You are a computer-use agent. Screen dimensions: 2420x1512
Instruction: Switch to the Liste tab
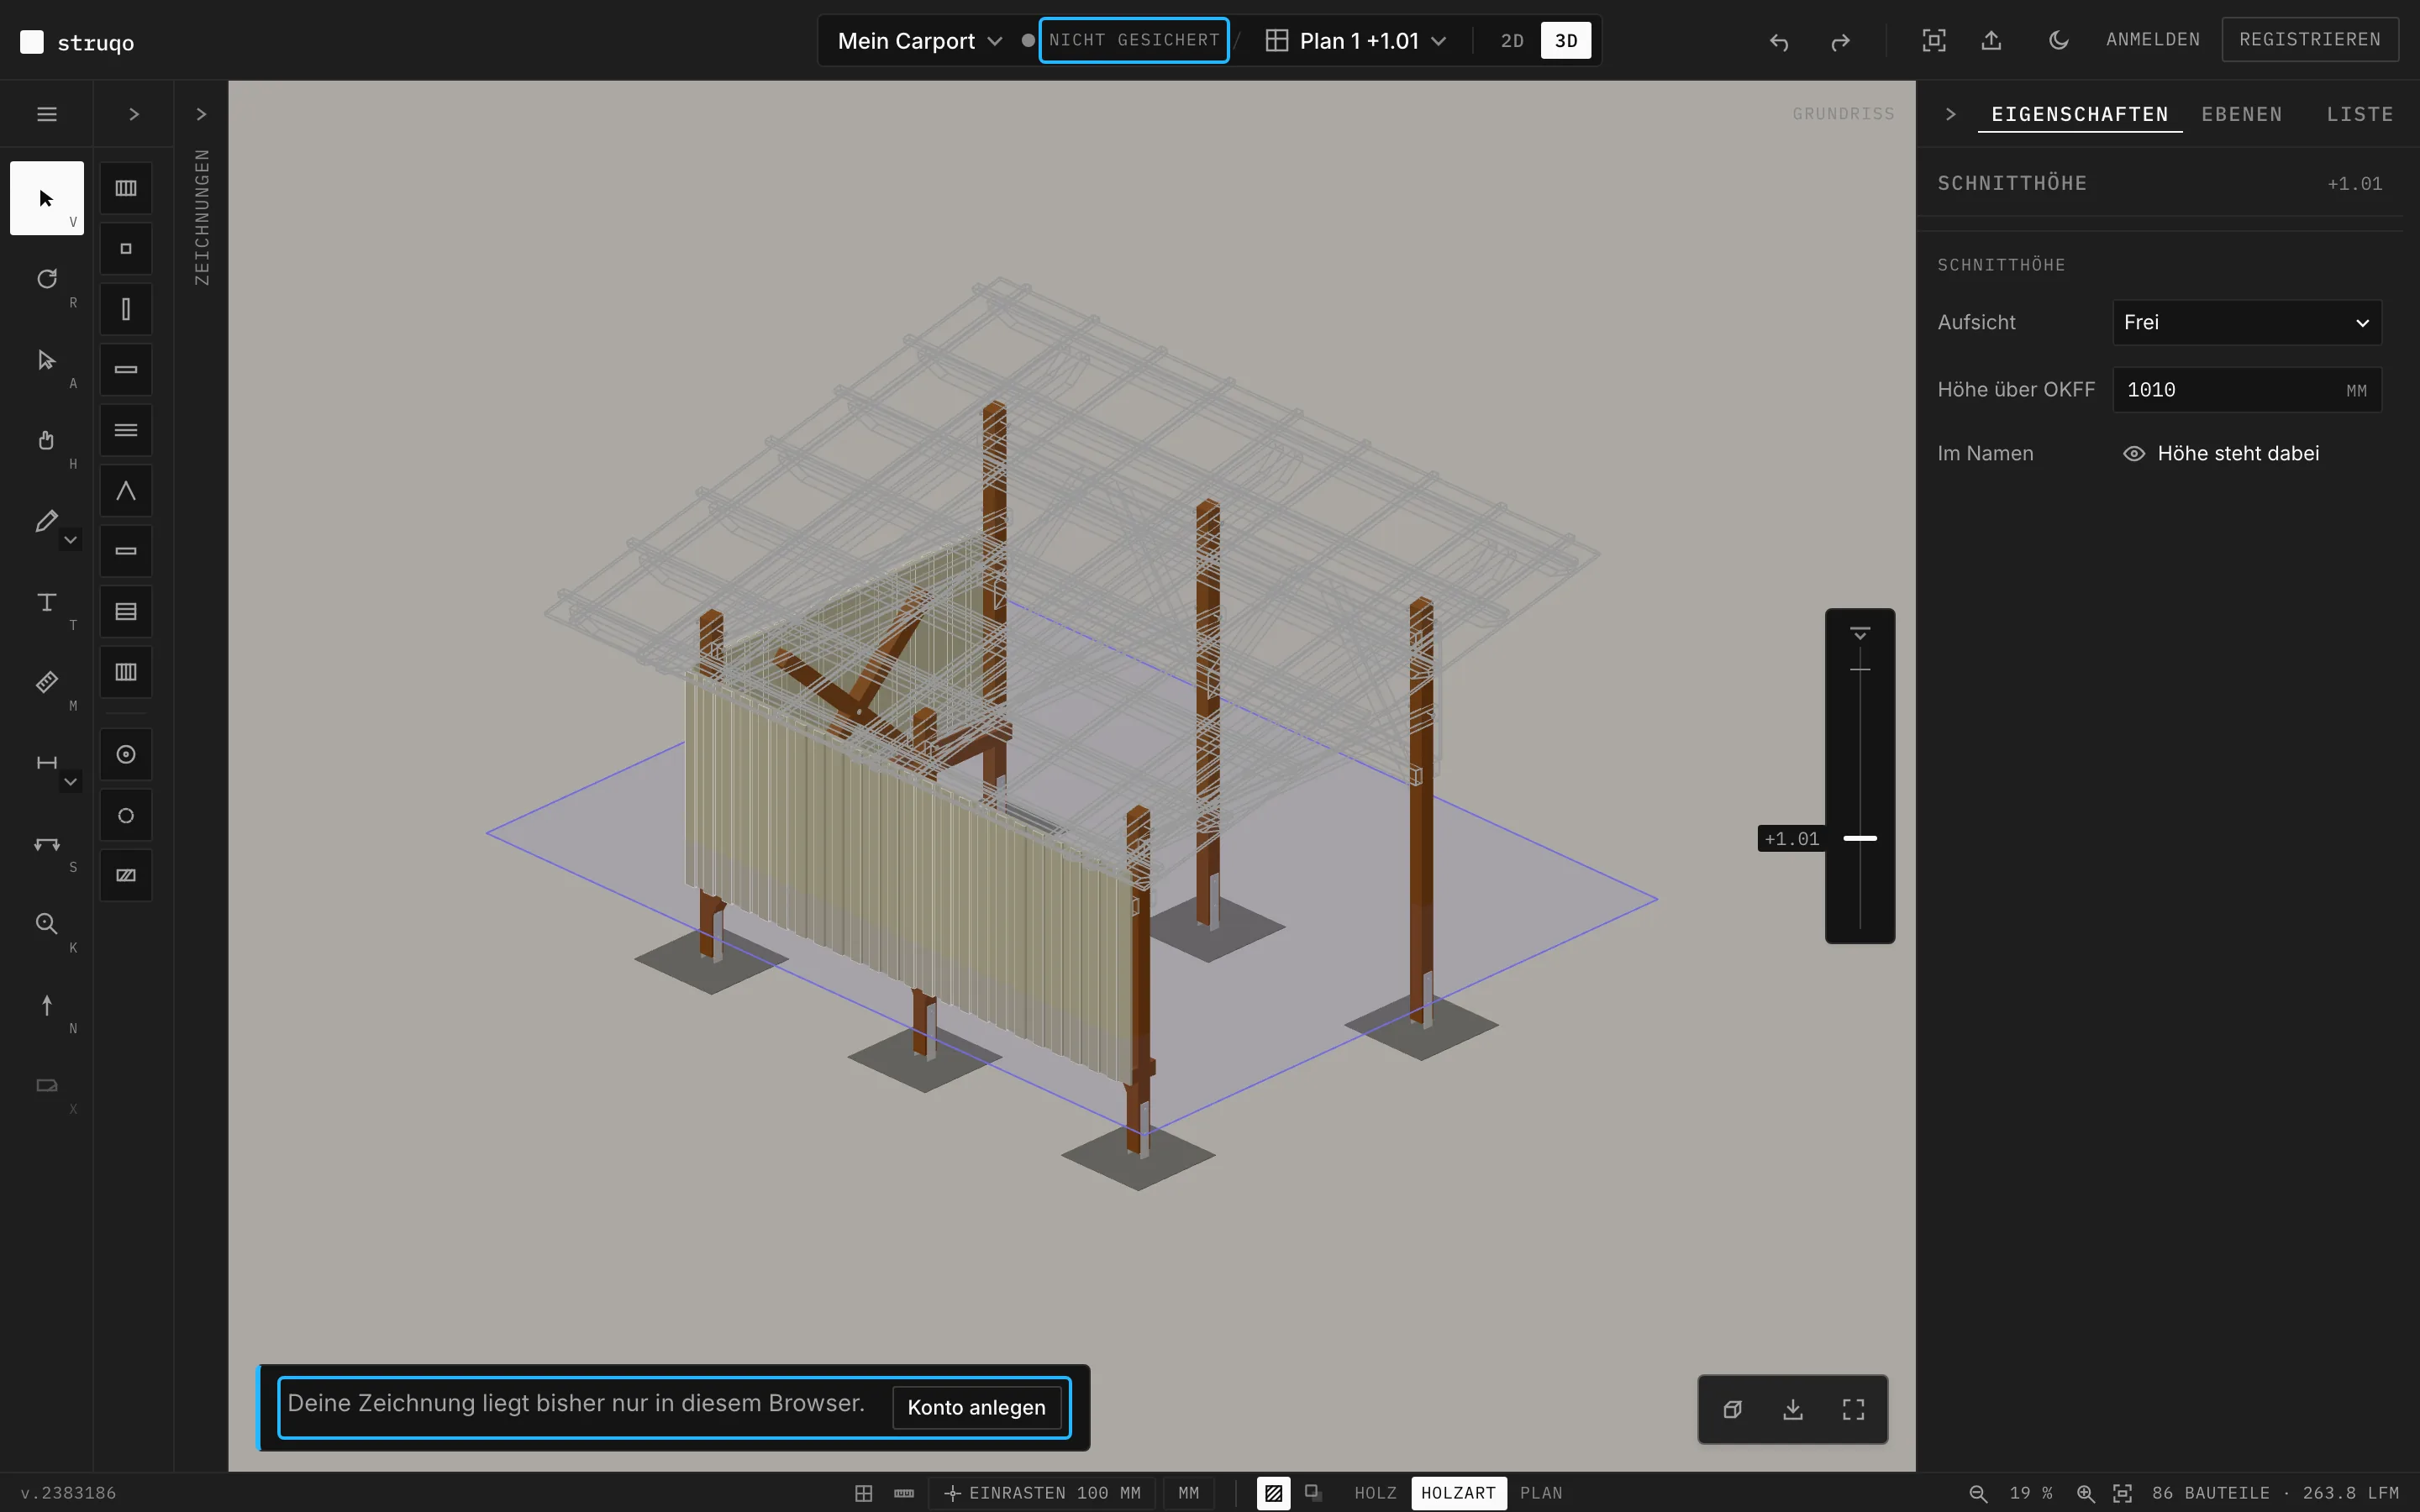point(2359,114)
